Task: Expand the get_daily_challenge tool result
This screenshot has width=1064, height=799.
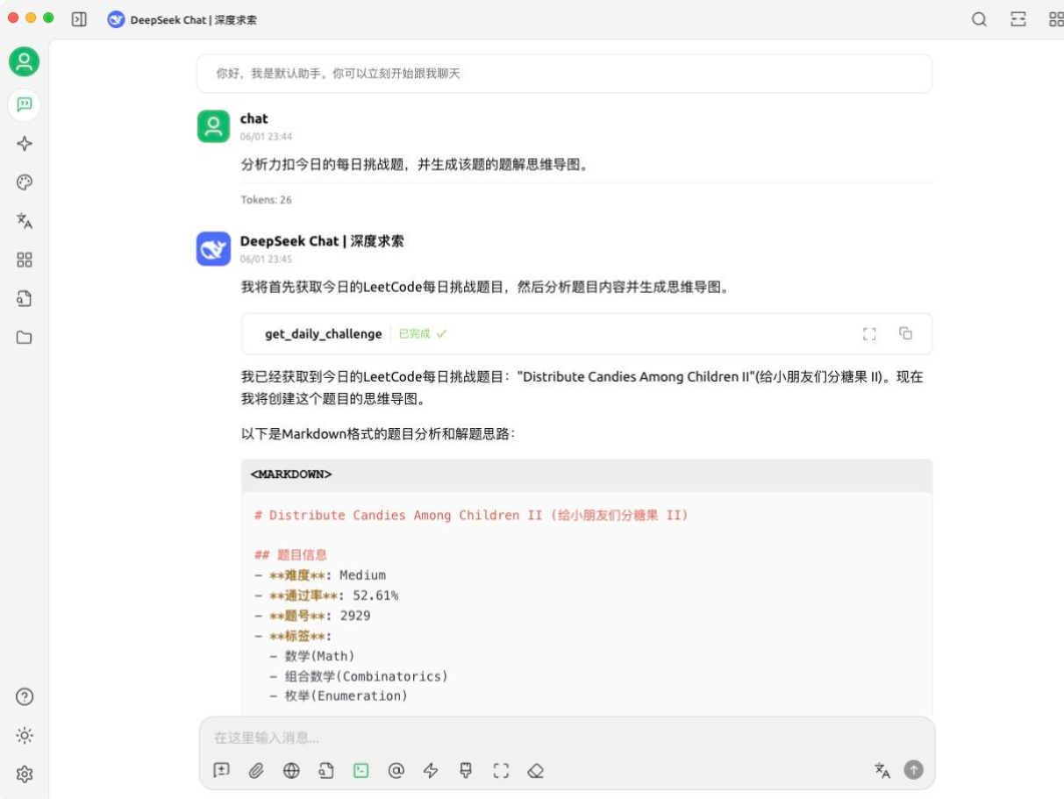Action: [x=869, y=333]
